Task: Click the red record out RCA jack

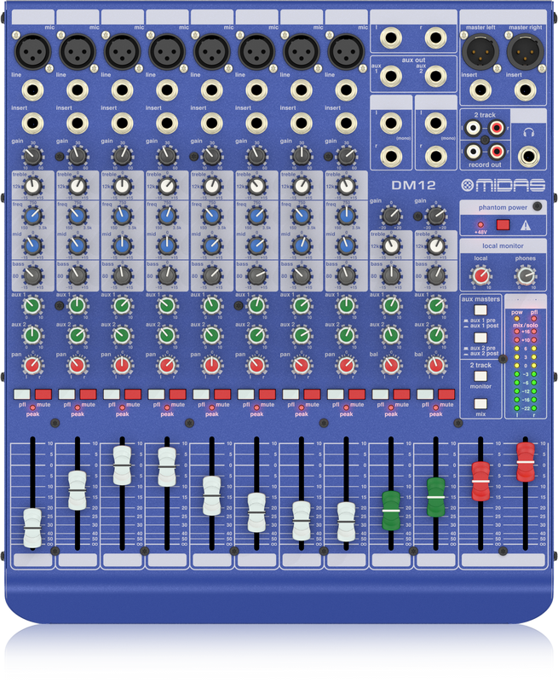Action: [x=497, y=152]
